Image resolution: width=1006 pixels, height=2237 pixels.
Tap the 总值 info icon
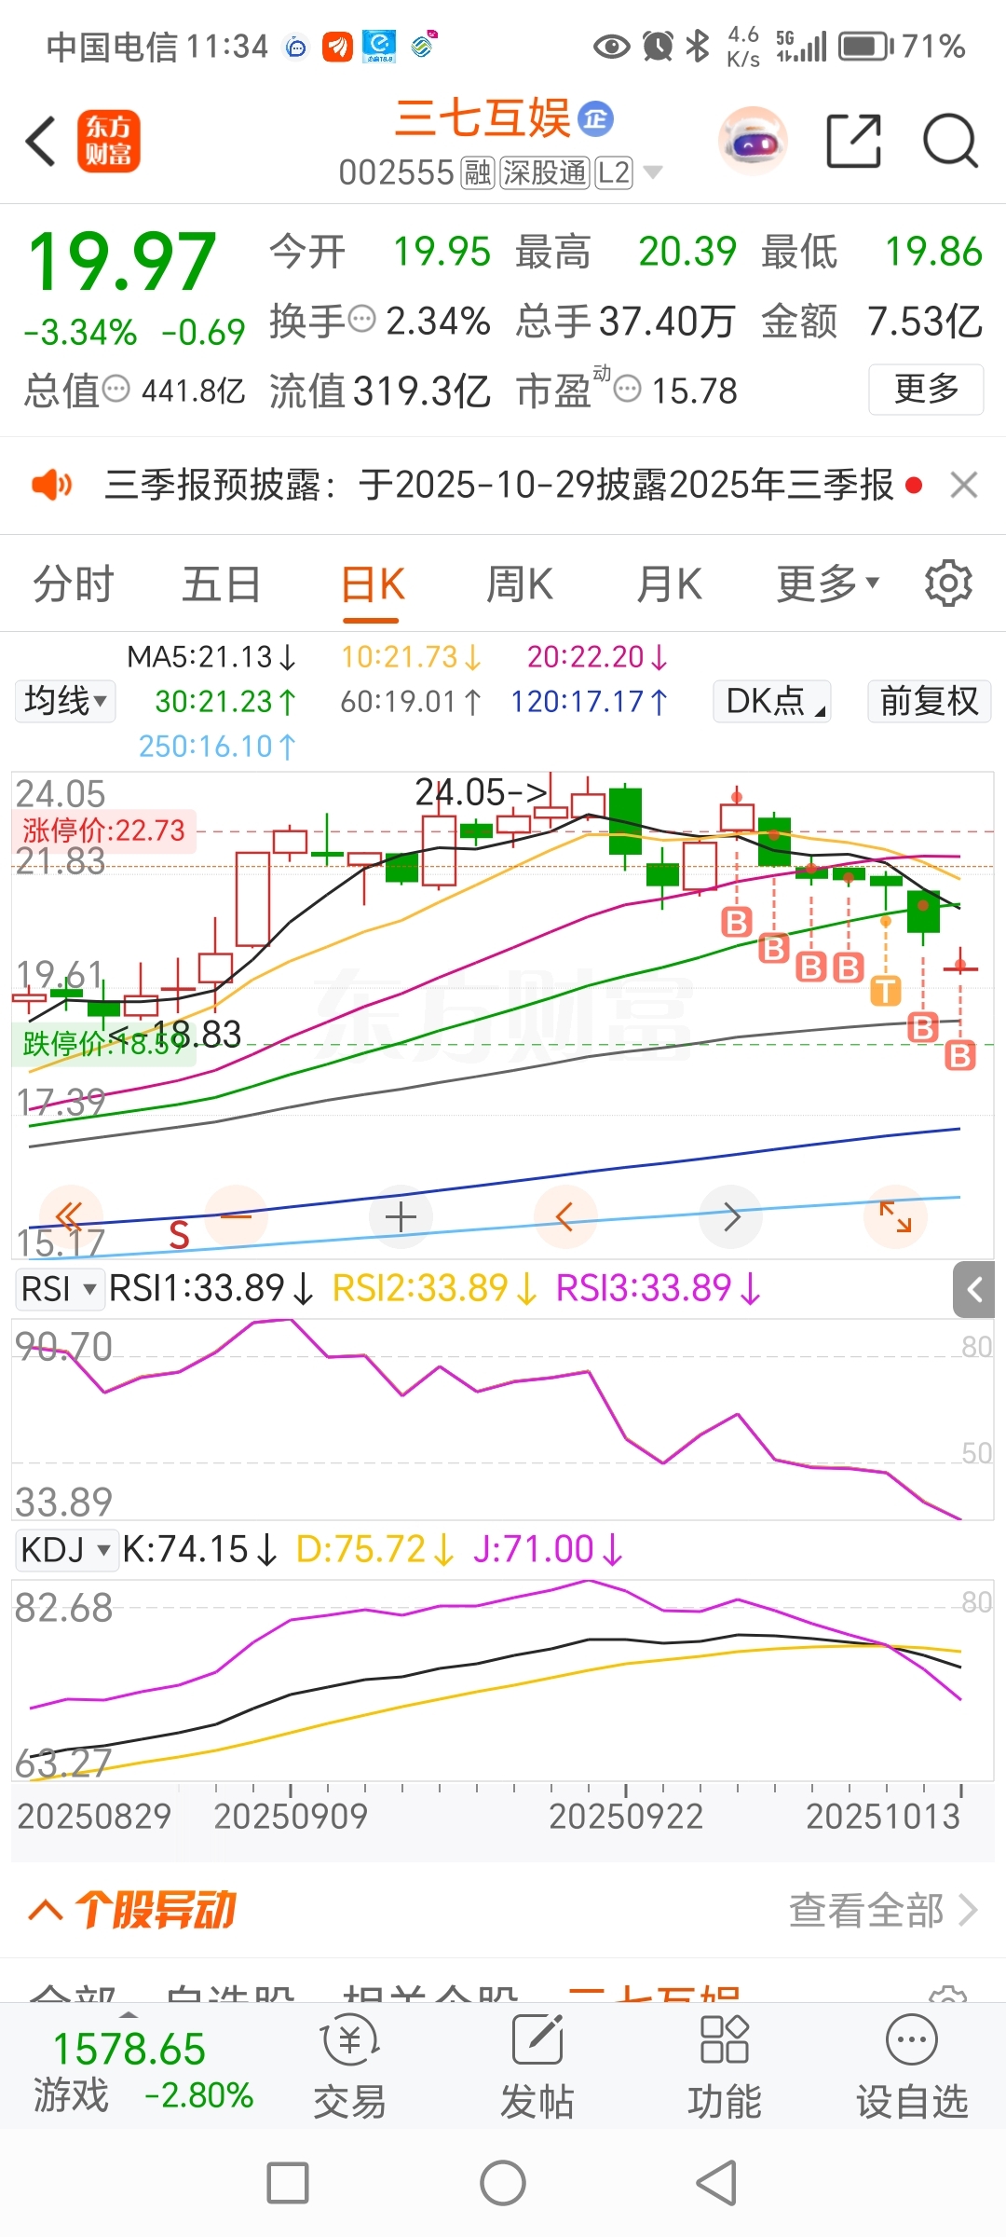click(x=116, y=389)
